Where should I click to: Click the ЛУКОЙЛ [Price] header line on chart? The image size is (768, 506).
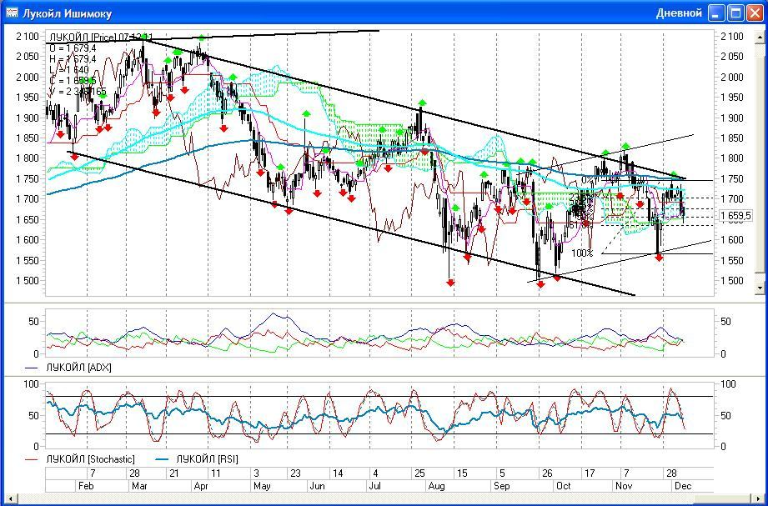tap(100, 37)
